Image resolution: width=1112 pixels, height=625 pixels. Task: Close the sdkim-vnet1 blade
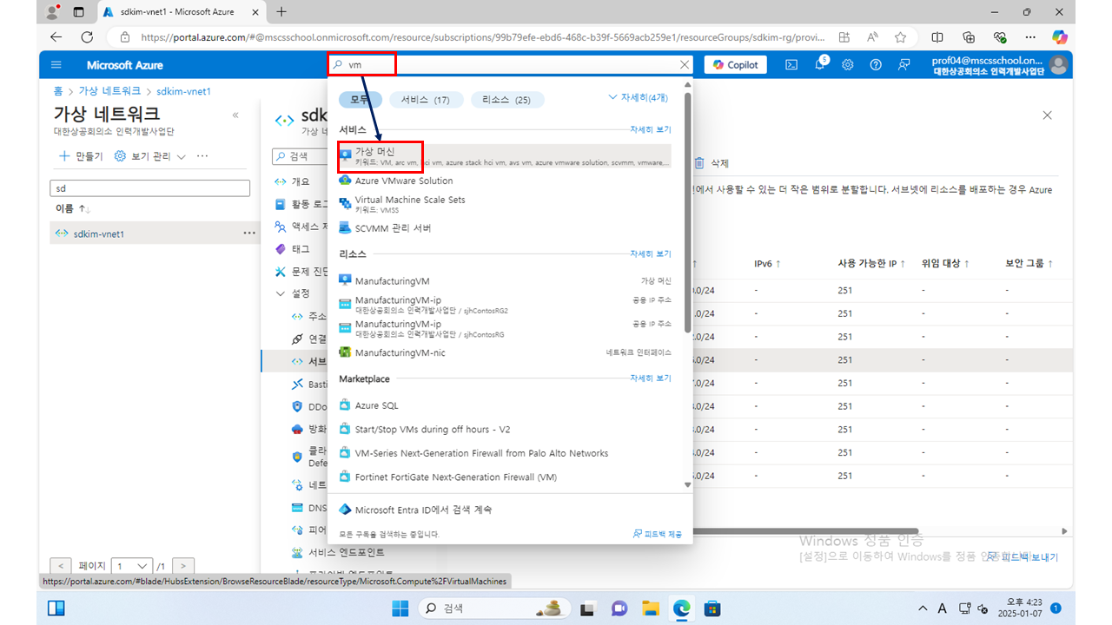[1047, 115]
